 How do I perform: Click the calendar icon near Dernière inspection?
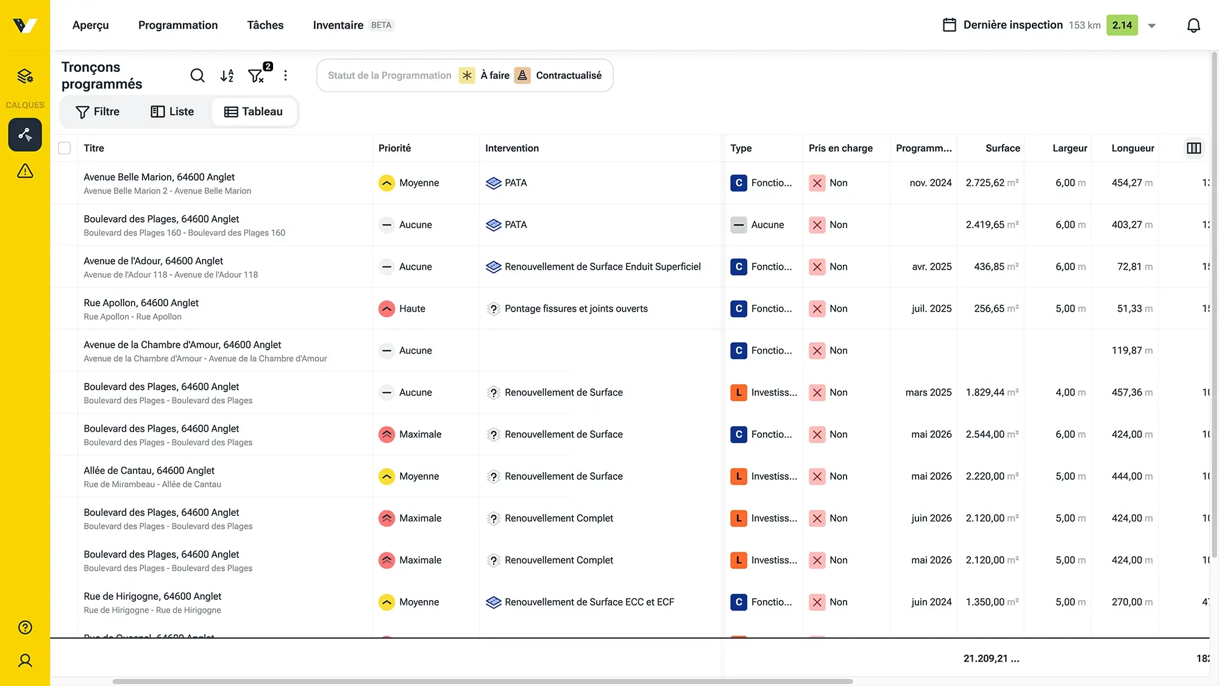[950, 25]
